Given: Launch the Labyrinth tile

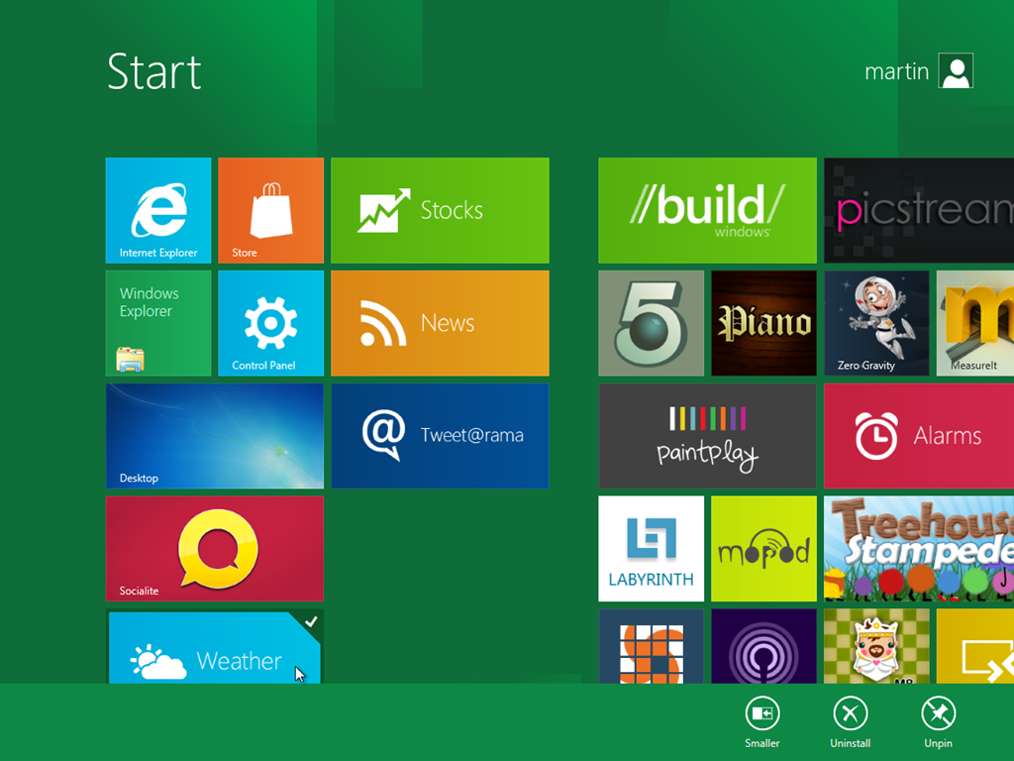Looking at the screenshot, I should pyautogui.click(x=652, y=548).
